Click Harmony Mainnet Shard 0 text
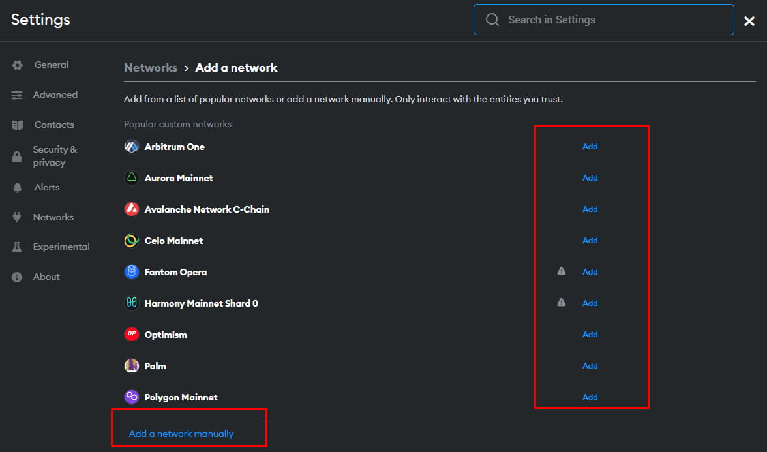Image resolution: width=767 pixels, height=452 pixels. point(201,303)
